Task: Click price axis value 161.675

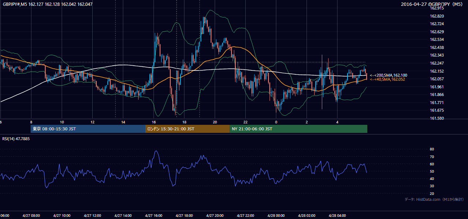Action: [437, 110]
